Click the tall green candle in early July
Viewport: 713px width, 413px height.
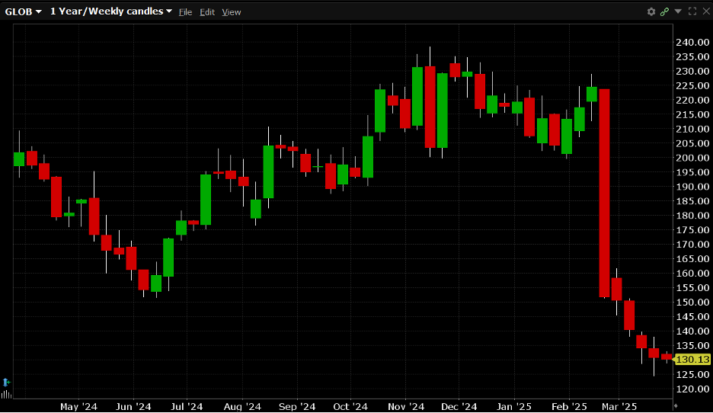pyautogui.click(x=206, y=200)
